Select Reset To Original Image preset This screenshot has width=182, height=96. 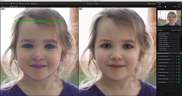click(169, 33)
